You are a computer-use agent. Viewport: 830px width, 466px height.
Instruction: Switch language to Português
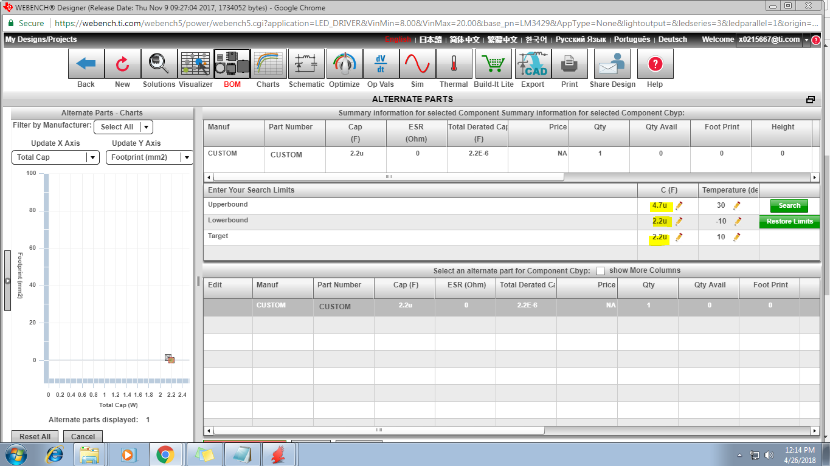pos(632,39)
